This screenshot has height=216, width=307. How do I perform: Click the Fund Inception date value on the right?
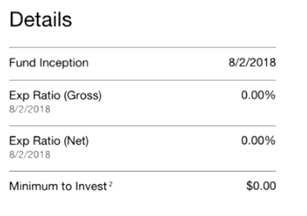point(252,63)
